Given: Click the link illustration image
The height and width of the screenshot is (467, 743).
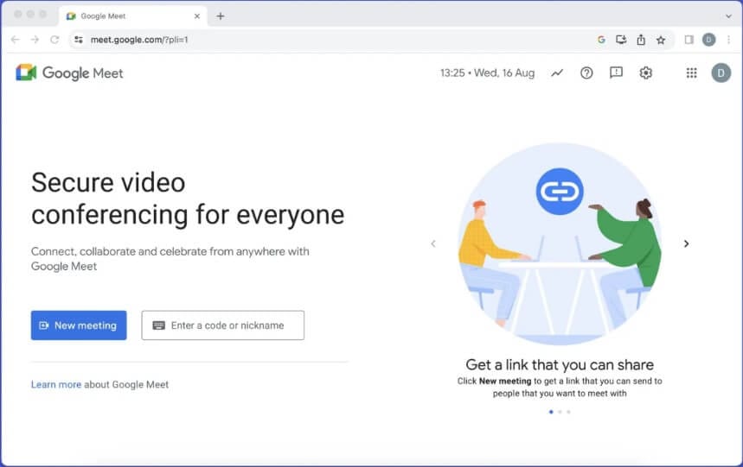Looking at the screenshot, I should coord(560,244).
